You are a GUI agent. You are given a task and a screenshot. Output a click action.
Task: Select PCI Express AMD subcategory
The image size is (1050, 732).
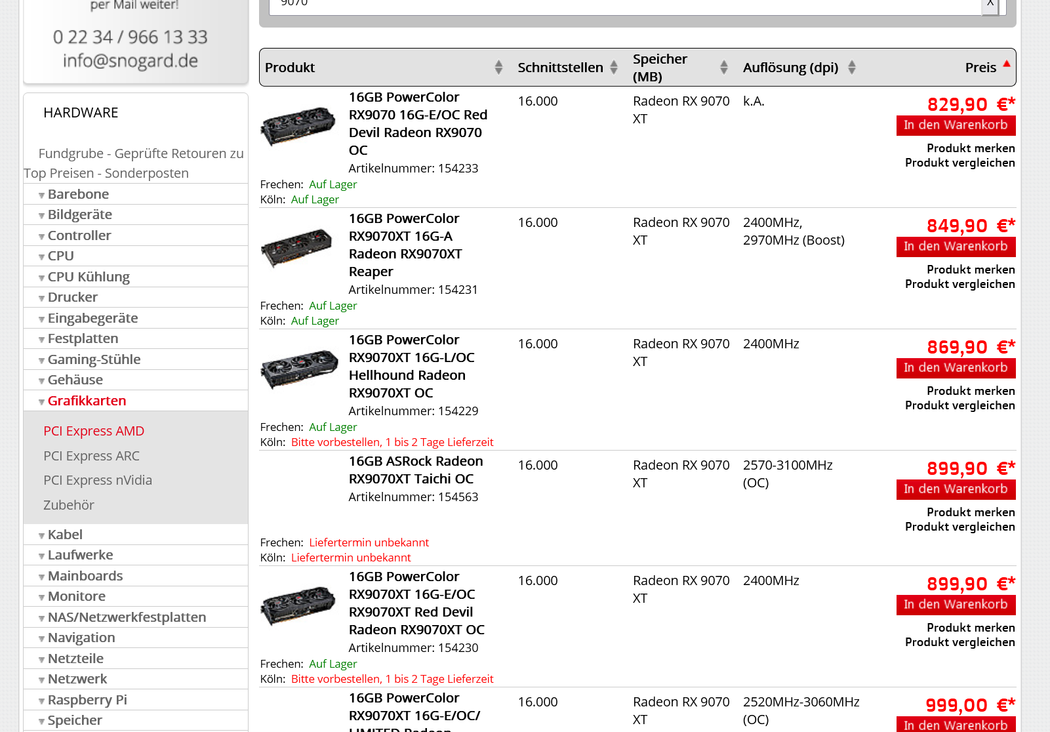pyautogui.click(x=94, y=431)
